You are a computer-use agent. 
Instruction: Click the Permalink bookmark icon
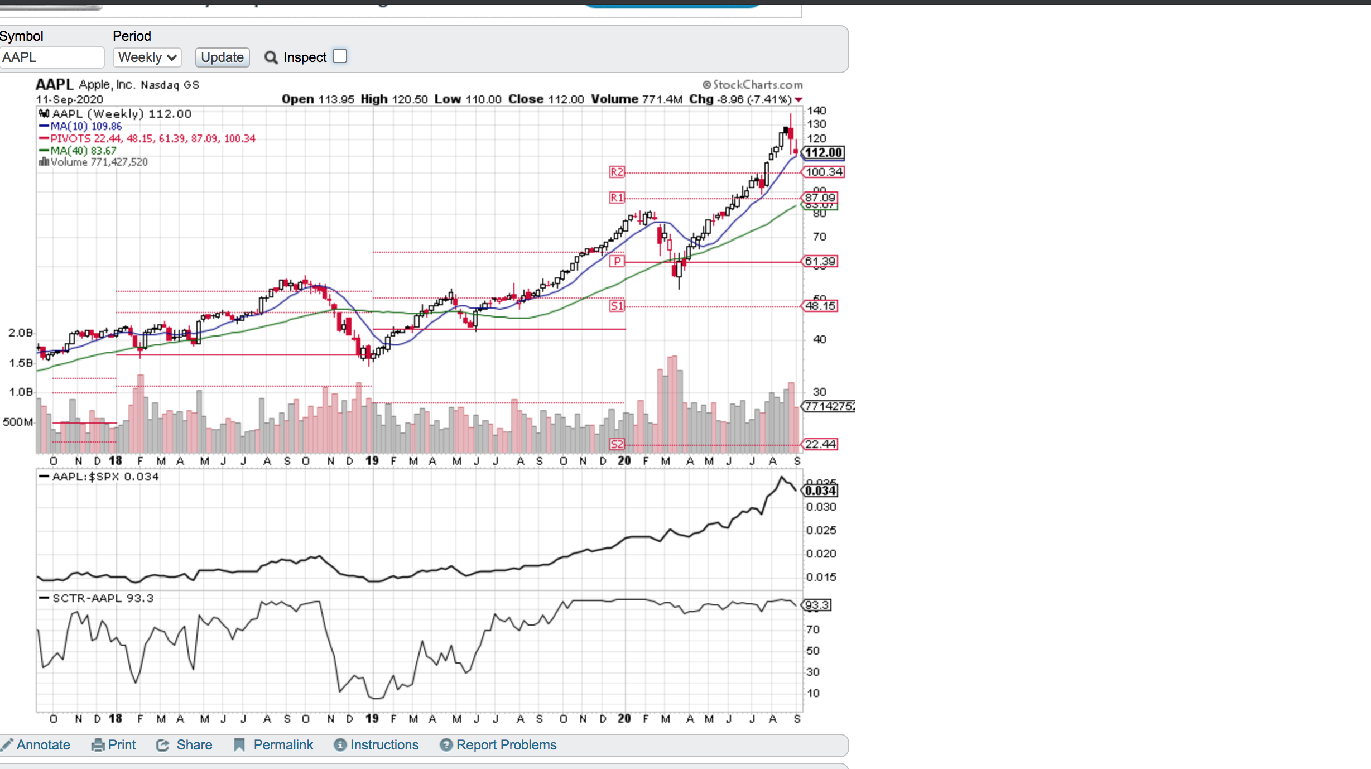click(x=239, y=744)
